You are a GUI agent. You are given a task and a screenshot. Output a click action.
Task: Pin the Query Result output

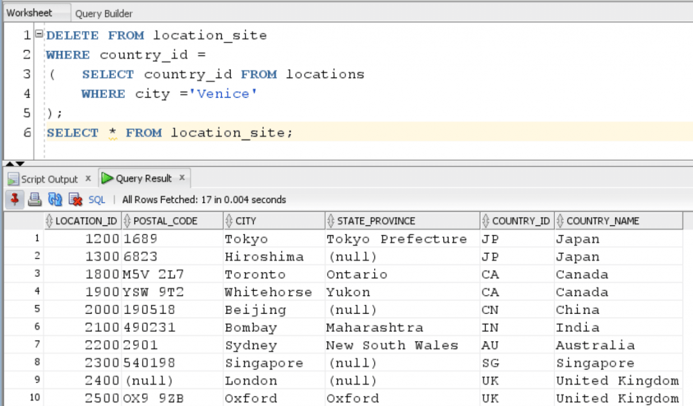coord(14,200)
